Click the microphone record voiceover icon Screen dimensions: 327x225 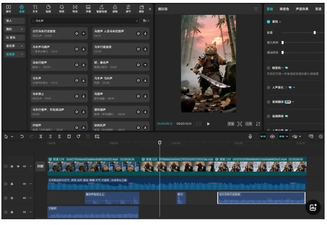250,137
